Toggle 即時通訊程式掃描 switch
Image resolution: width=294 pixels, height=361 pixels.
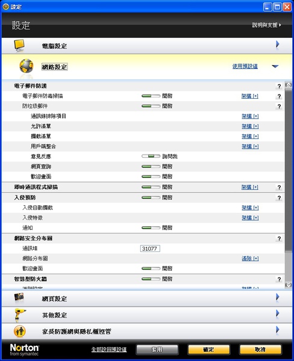click(x=151, y=187)
